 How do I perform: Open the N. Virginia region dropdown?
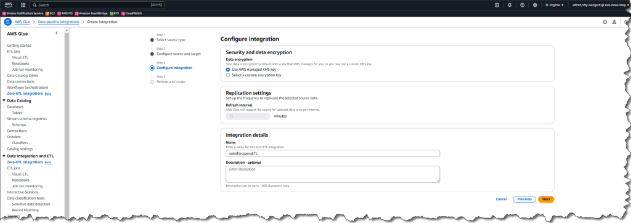(555, 5)
